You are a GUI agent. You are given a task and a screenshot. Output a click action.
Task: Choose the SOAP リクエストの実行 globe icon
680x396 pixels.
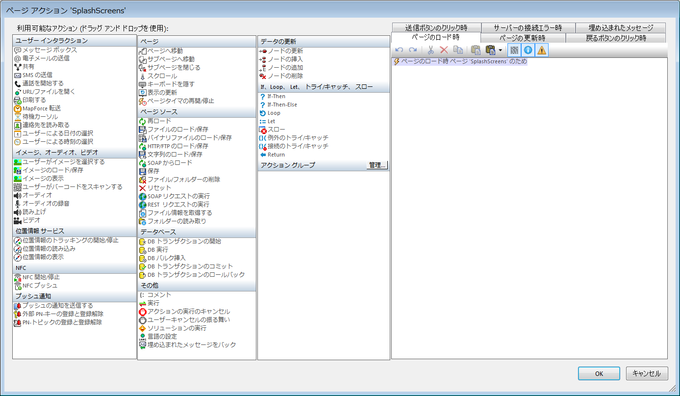(x=143, y=196)
